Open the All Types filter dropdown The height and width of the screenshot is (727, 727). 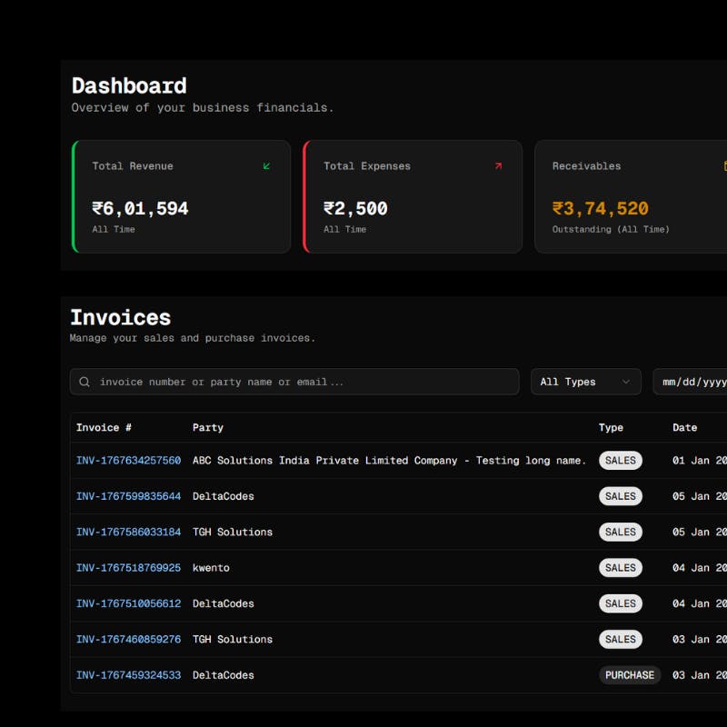click(x=585, y=382)
